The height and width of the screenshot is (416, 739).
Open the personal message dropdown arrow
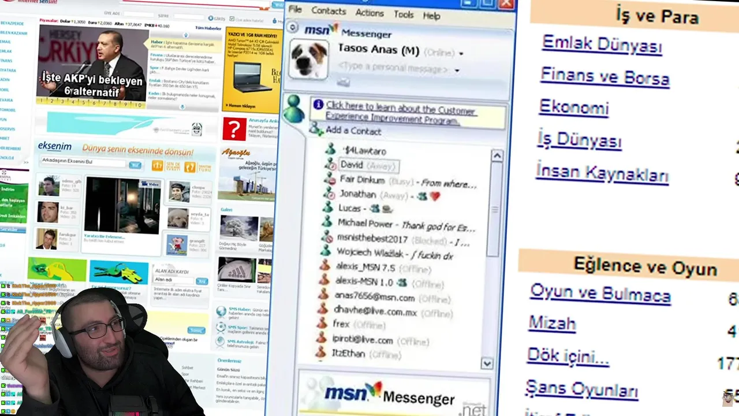(x=457, y=70)
